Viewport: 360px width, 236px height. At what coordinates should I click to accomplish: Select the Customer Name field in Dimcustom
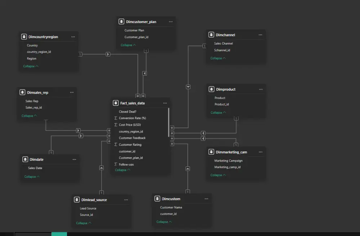[171, 207]
